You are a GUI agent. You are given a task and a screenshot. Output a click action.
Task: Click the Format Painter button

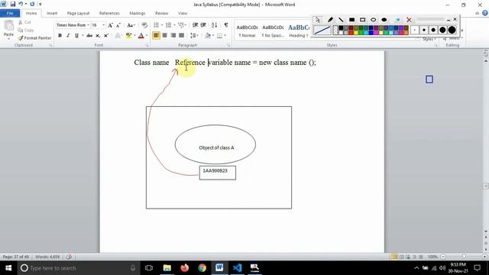pos(34,37)
